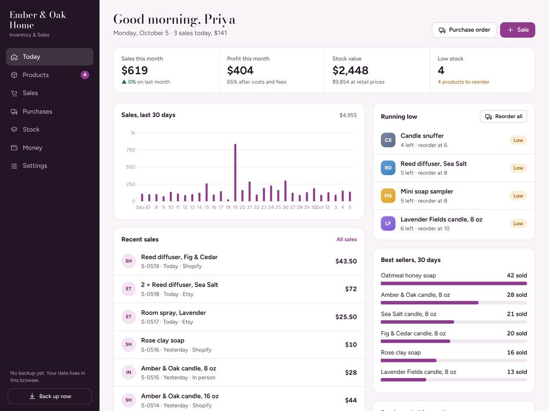Viewport: 549px width, 411px height.
Task: Click the Sea Salt candle, 8 oz sales bar
Action: pos(453,322)
